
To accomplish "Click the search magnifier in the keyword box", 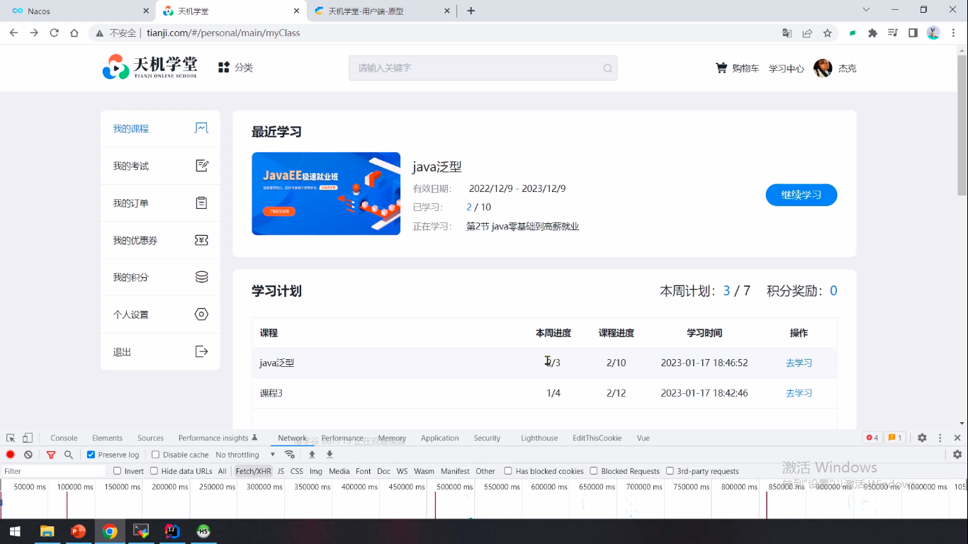I will tap(607, 68).
